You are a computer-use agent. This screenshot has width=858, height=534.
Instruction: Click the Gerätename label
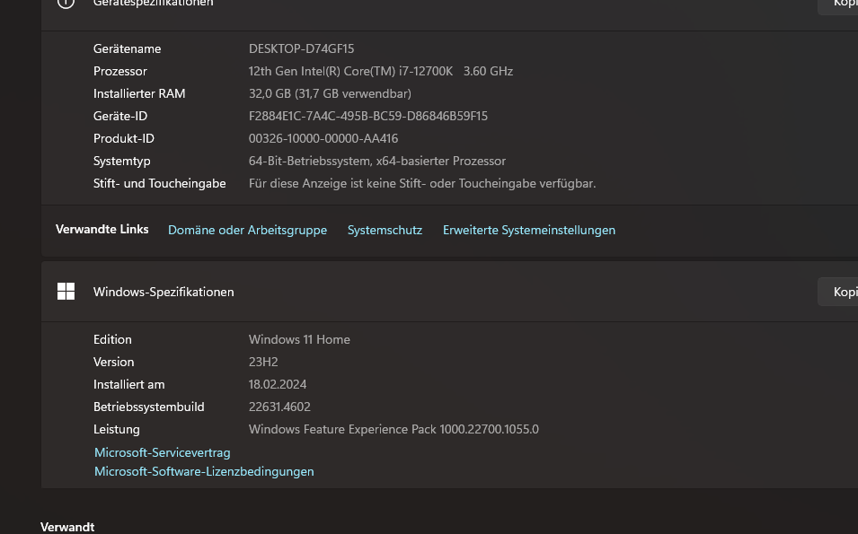(x=127, y=48)
